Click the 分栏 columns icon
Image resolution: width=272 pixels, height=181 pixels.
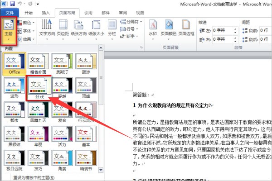[111, 26]
